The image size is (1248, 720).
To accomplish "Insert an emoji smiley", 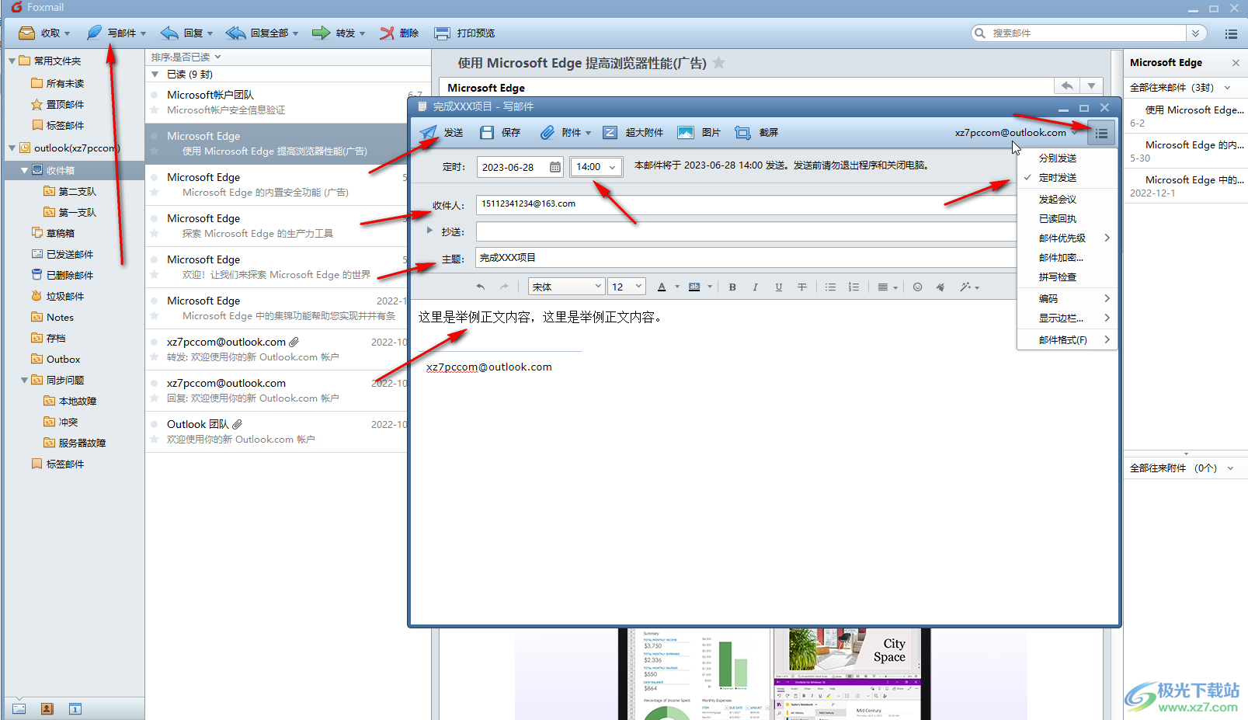I will point(917,287).
